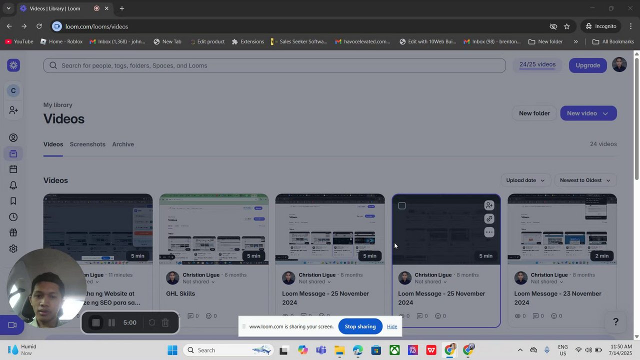This screenshot has width=640, height=360.
Task: Open the clock history icon in sidebar
Action: coord(13,217)
